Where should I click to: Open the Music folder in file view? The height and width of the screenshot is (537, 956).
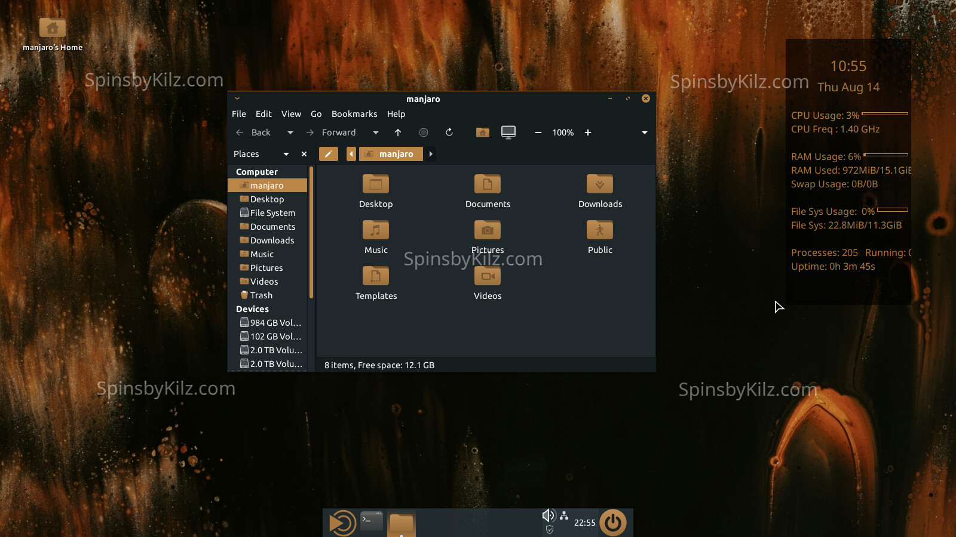pos(376,237)
